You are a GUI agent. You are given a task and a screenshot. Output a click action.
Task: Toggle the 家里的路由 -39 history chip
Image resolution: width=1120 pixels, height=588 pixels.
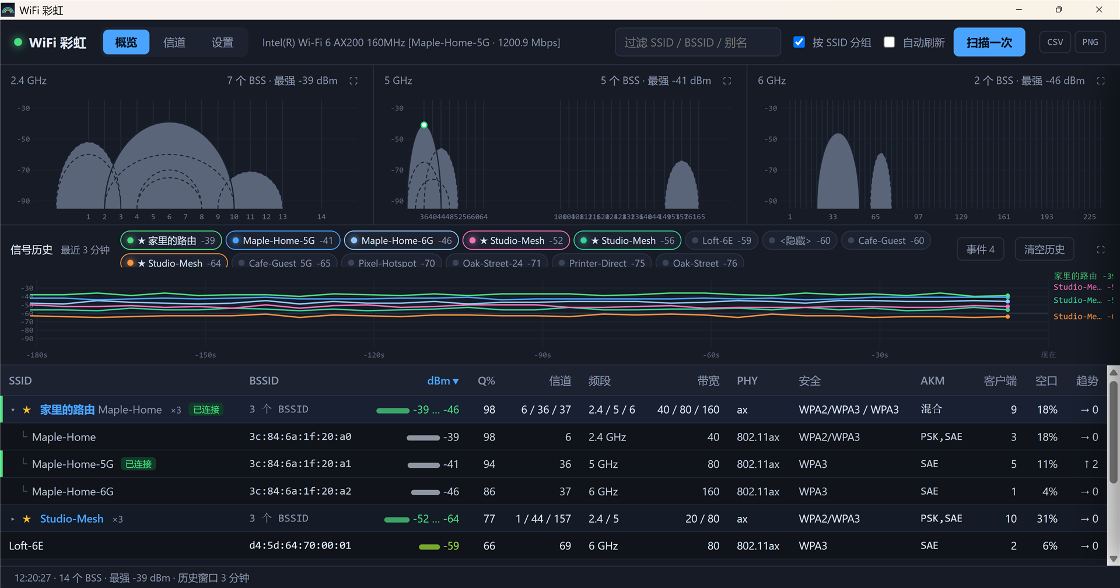pyautogui.click(x=171, y=240)
